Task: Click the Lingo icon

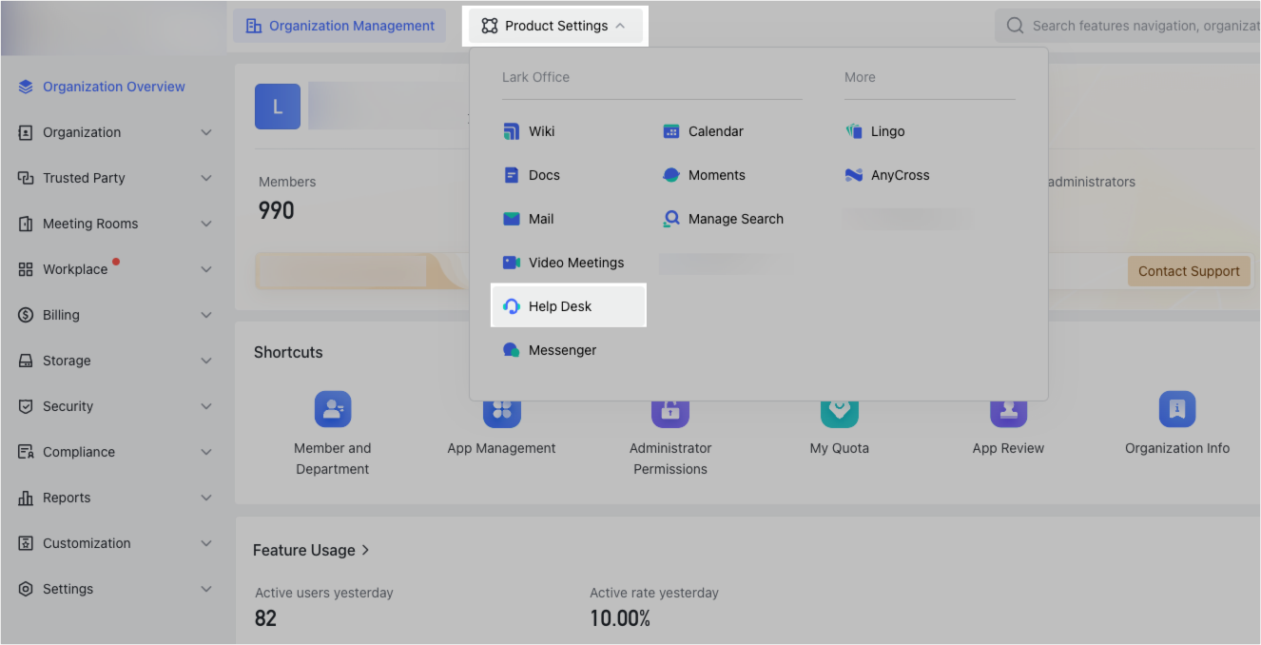Action: (x=854, y=131)
